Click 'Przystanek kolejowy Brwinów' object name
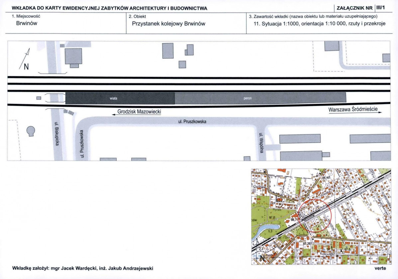 [x=168, y=24]
